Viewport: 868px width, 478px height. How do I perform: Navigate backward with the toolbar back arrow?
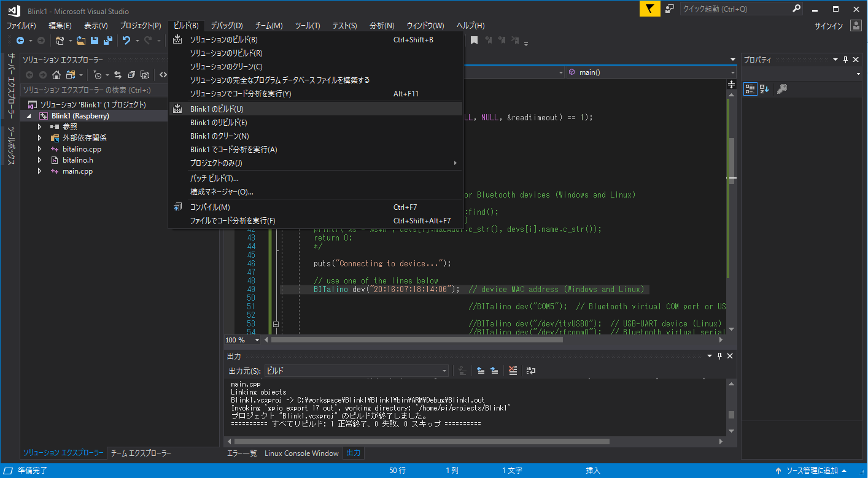pos(20,40)
